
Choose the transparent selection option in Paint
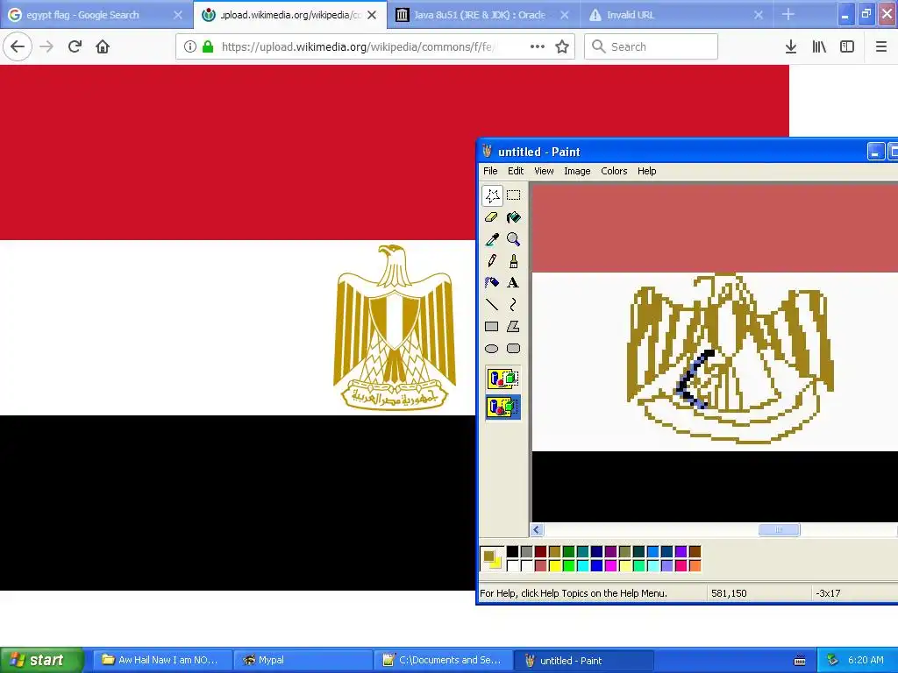point(502,407)
